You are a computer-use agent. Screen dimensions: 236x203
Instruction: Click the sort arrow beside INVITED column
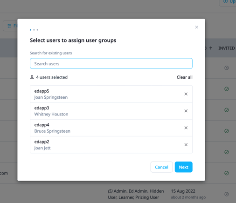(x=211, y=48)
